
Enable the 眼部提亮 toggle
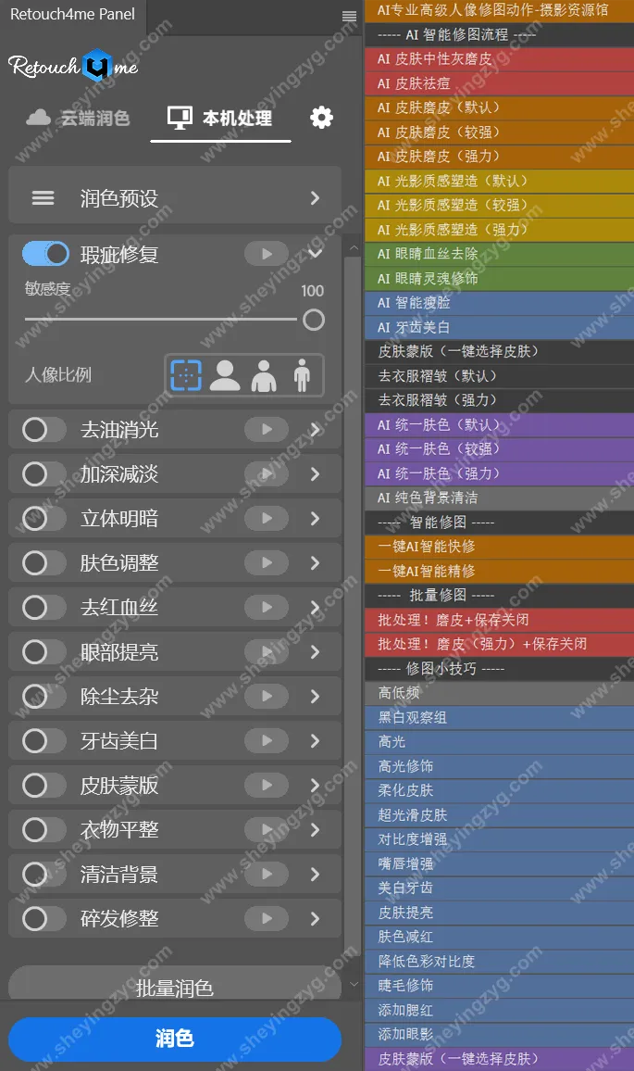pos(44,651)
